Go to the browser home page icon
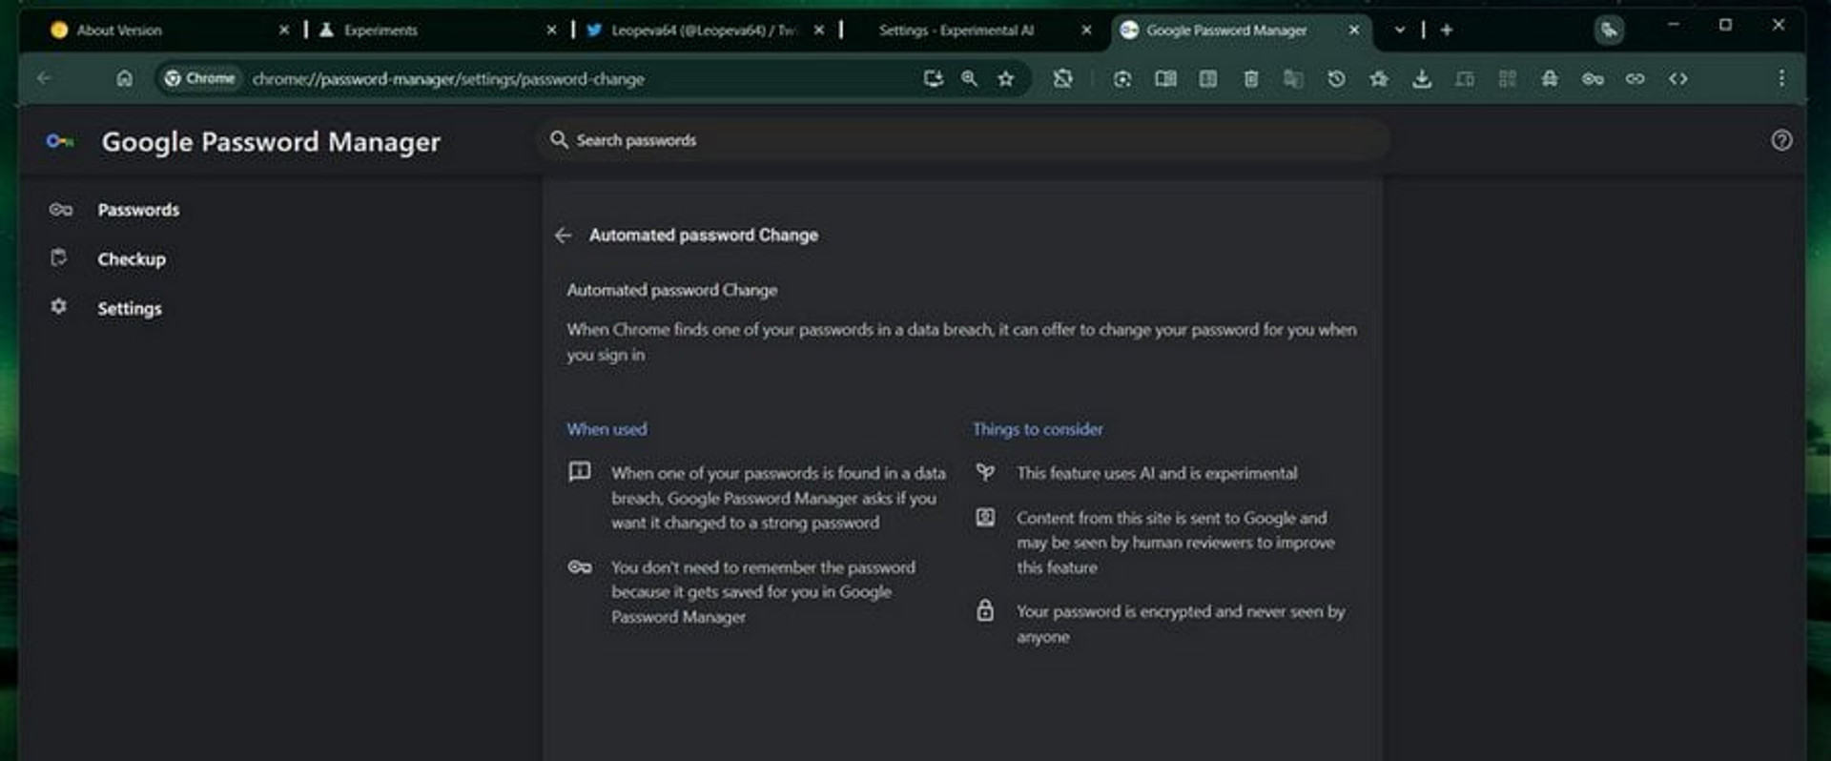This screenshot has height=761, width=1831. [x=124, y=78]
